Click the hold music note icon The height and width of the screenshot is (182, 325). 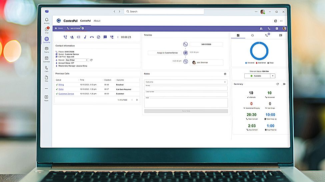85,37
